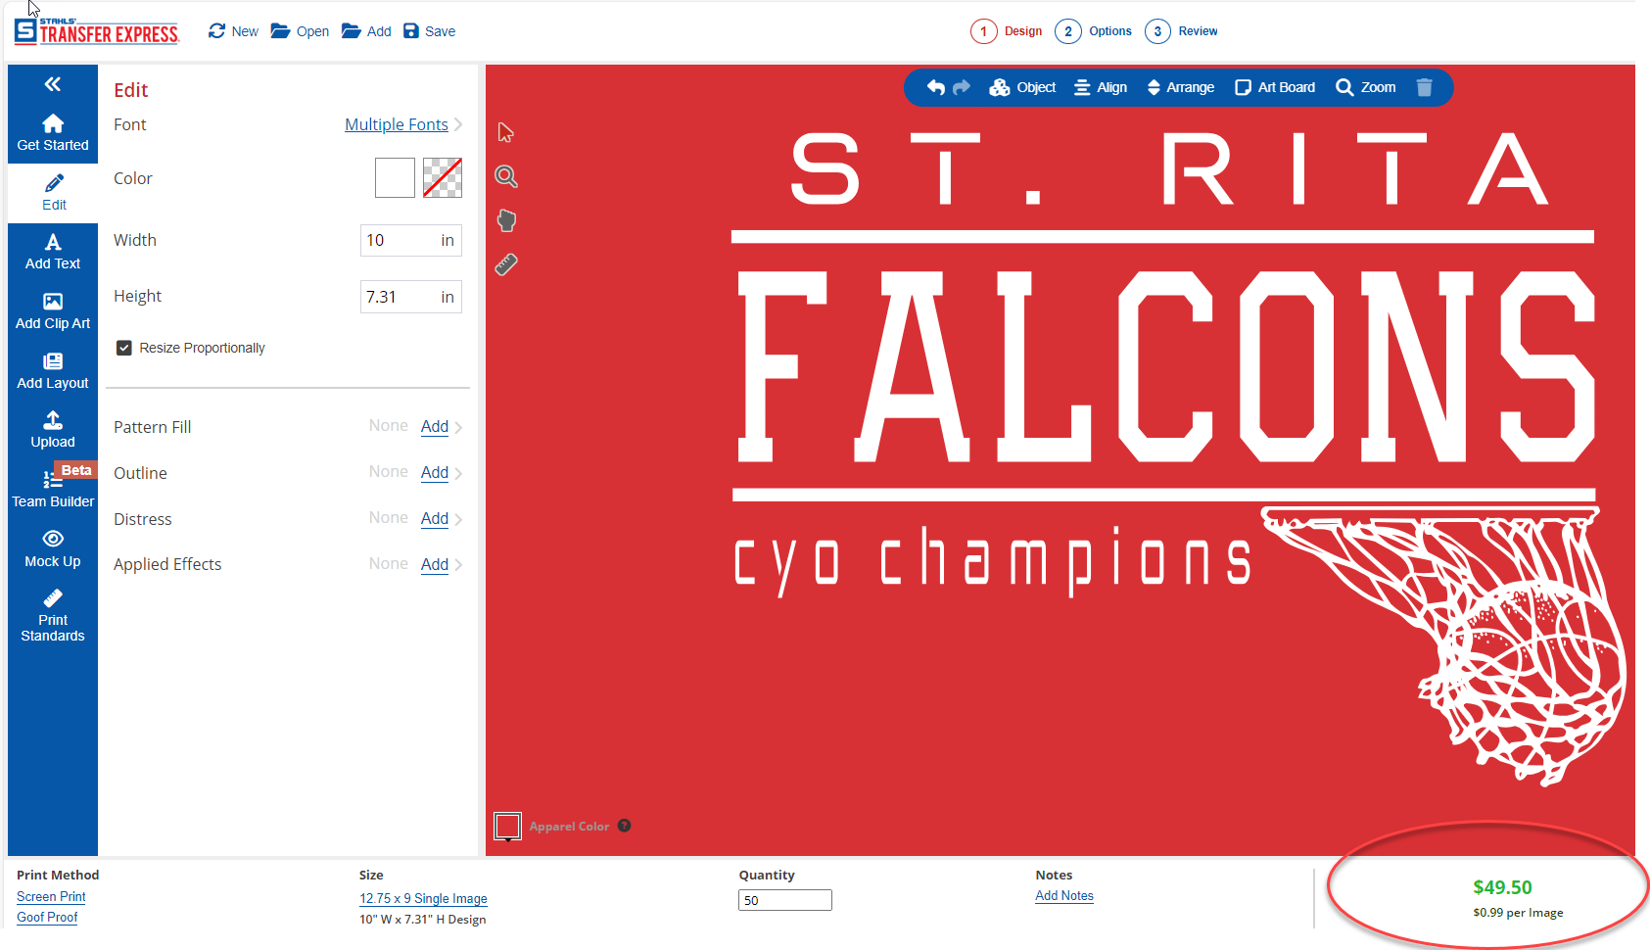
Task: Click Add Notes under Notes
Action: point(1063,895)
